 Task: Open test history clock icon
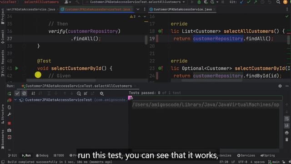click(79, 93)
